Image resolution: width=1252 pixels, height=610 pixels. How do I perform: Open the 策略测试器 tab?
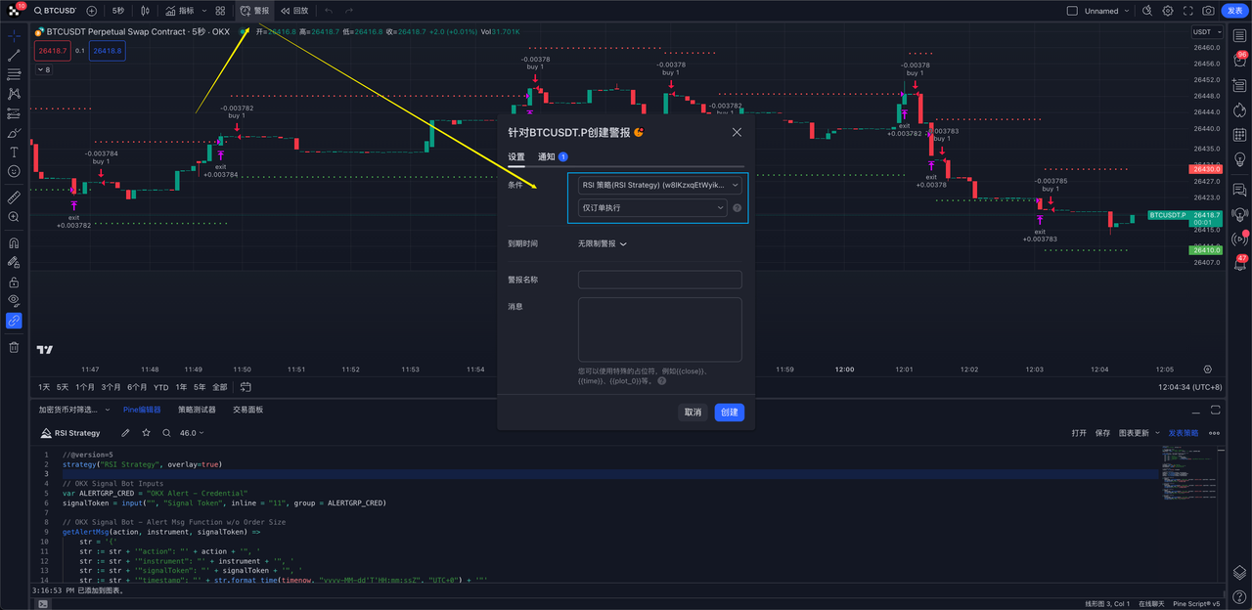click(197, 410)
